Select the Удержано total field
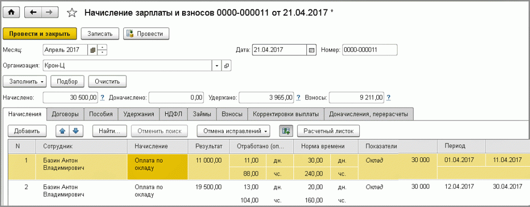The height and width of the screenshot is (207, 530). 267,98
